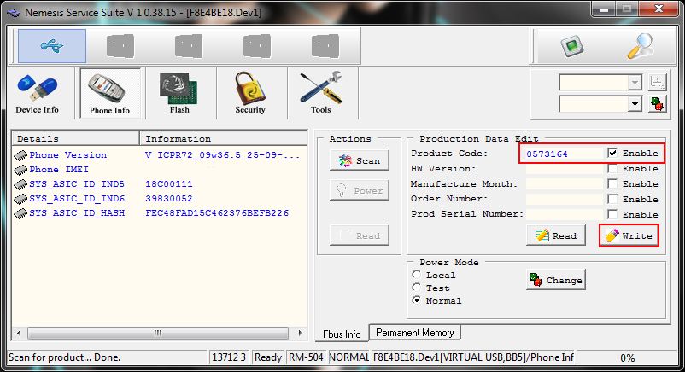Select the SYS_ASIC_ID_IND5 row

pos(160,183)
